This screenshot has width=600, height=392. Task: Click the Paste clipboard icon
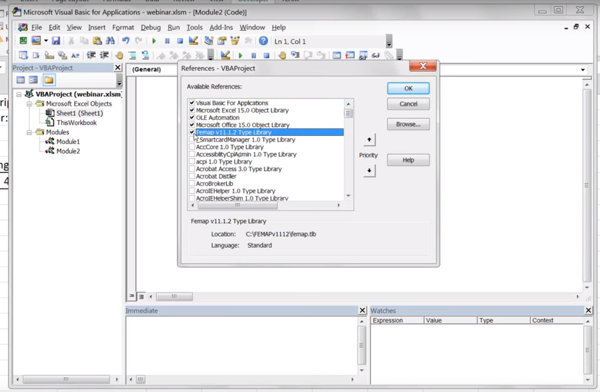pos(97,41)
